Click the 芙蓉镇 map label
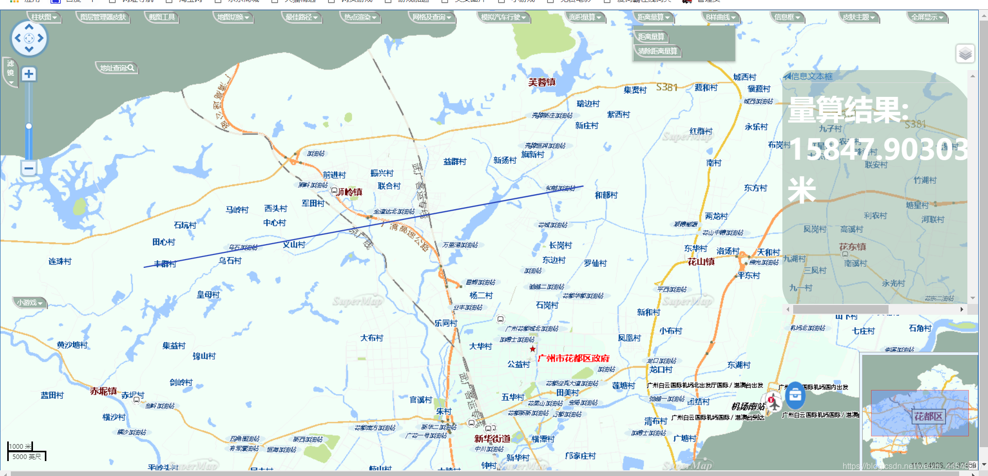This screenshot has height=476, width=988. 542,82
